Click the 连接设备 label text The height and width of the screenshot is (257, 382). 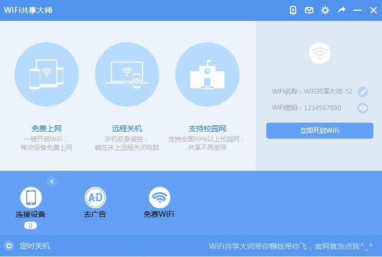click(31, 214)
